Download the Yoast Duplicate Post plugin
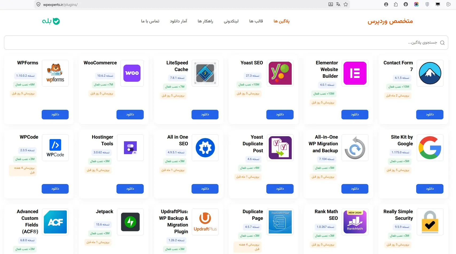 coord(280,189)
